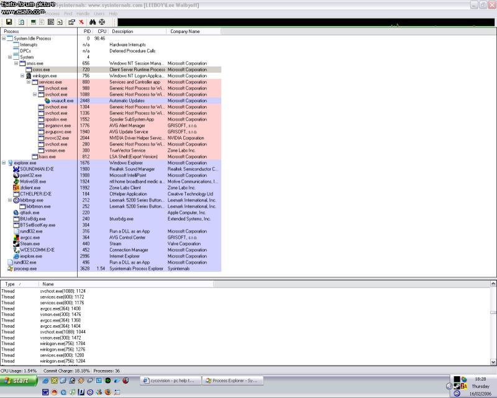
Task: Click the iexplore.exe process icon
Action: pyautogui.click(x=16, y=256)
